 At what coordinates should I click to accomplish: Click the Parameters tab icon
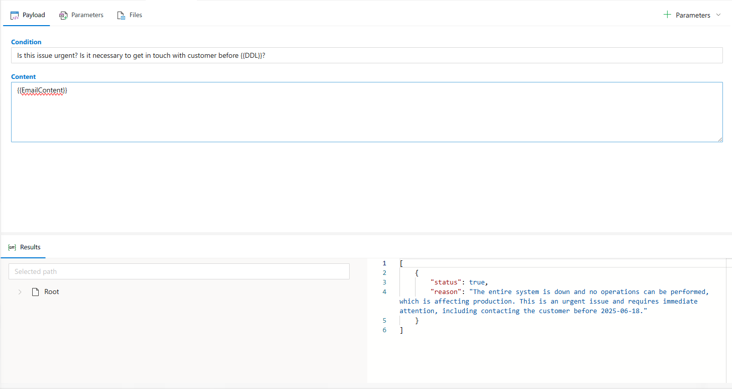63,15
